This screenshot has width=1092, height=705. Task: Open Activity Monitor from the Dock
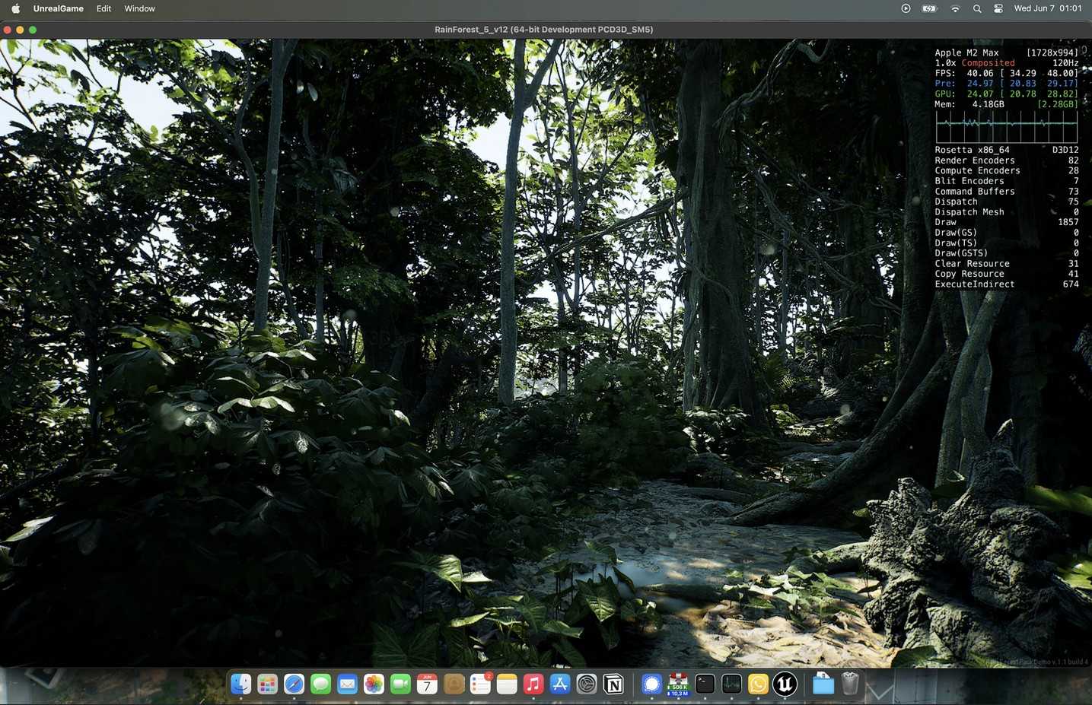click(731, 684)
